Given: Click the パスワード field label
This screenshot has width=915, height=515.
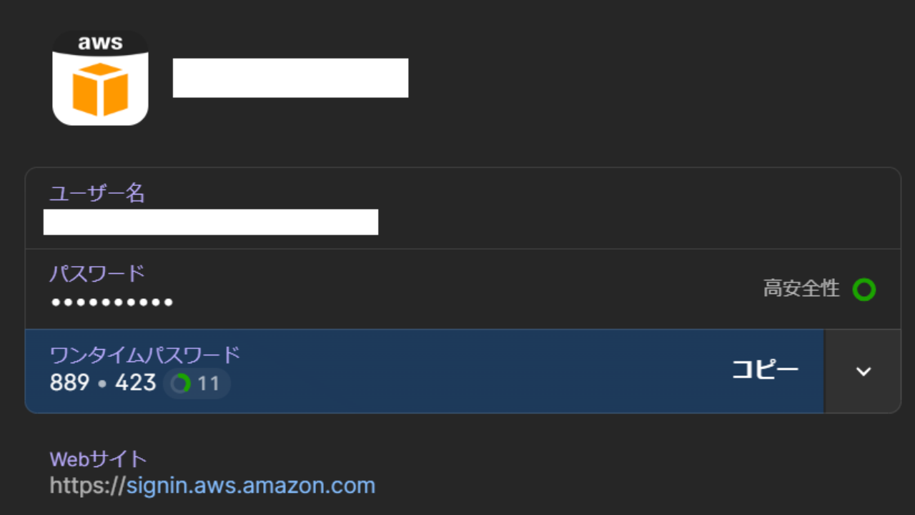Looking at the screenshot, I should point(97,273).
